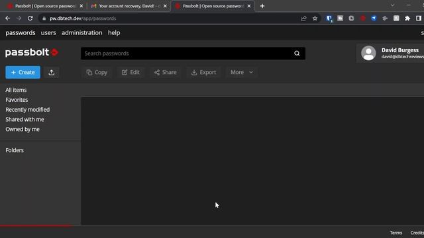Close the first Passbolt tab
Screen dimensions: 424x238
click(x=81, y=6)
